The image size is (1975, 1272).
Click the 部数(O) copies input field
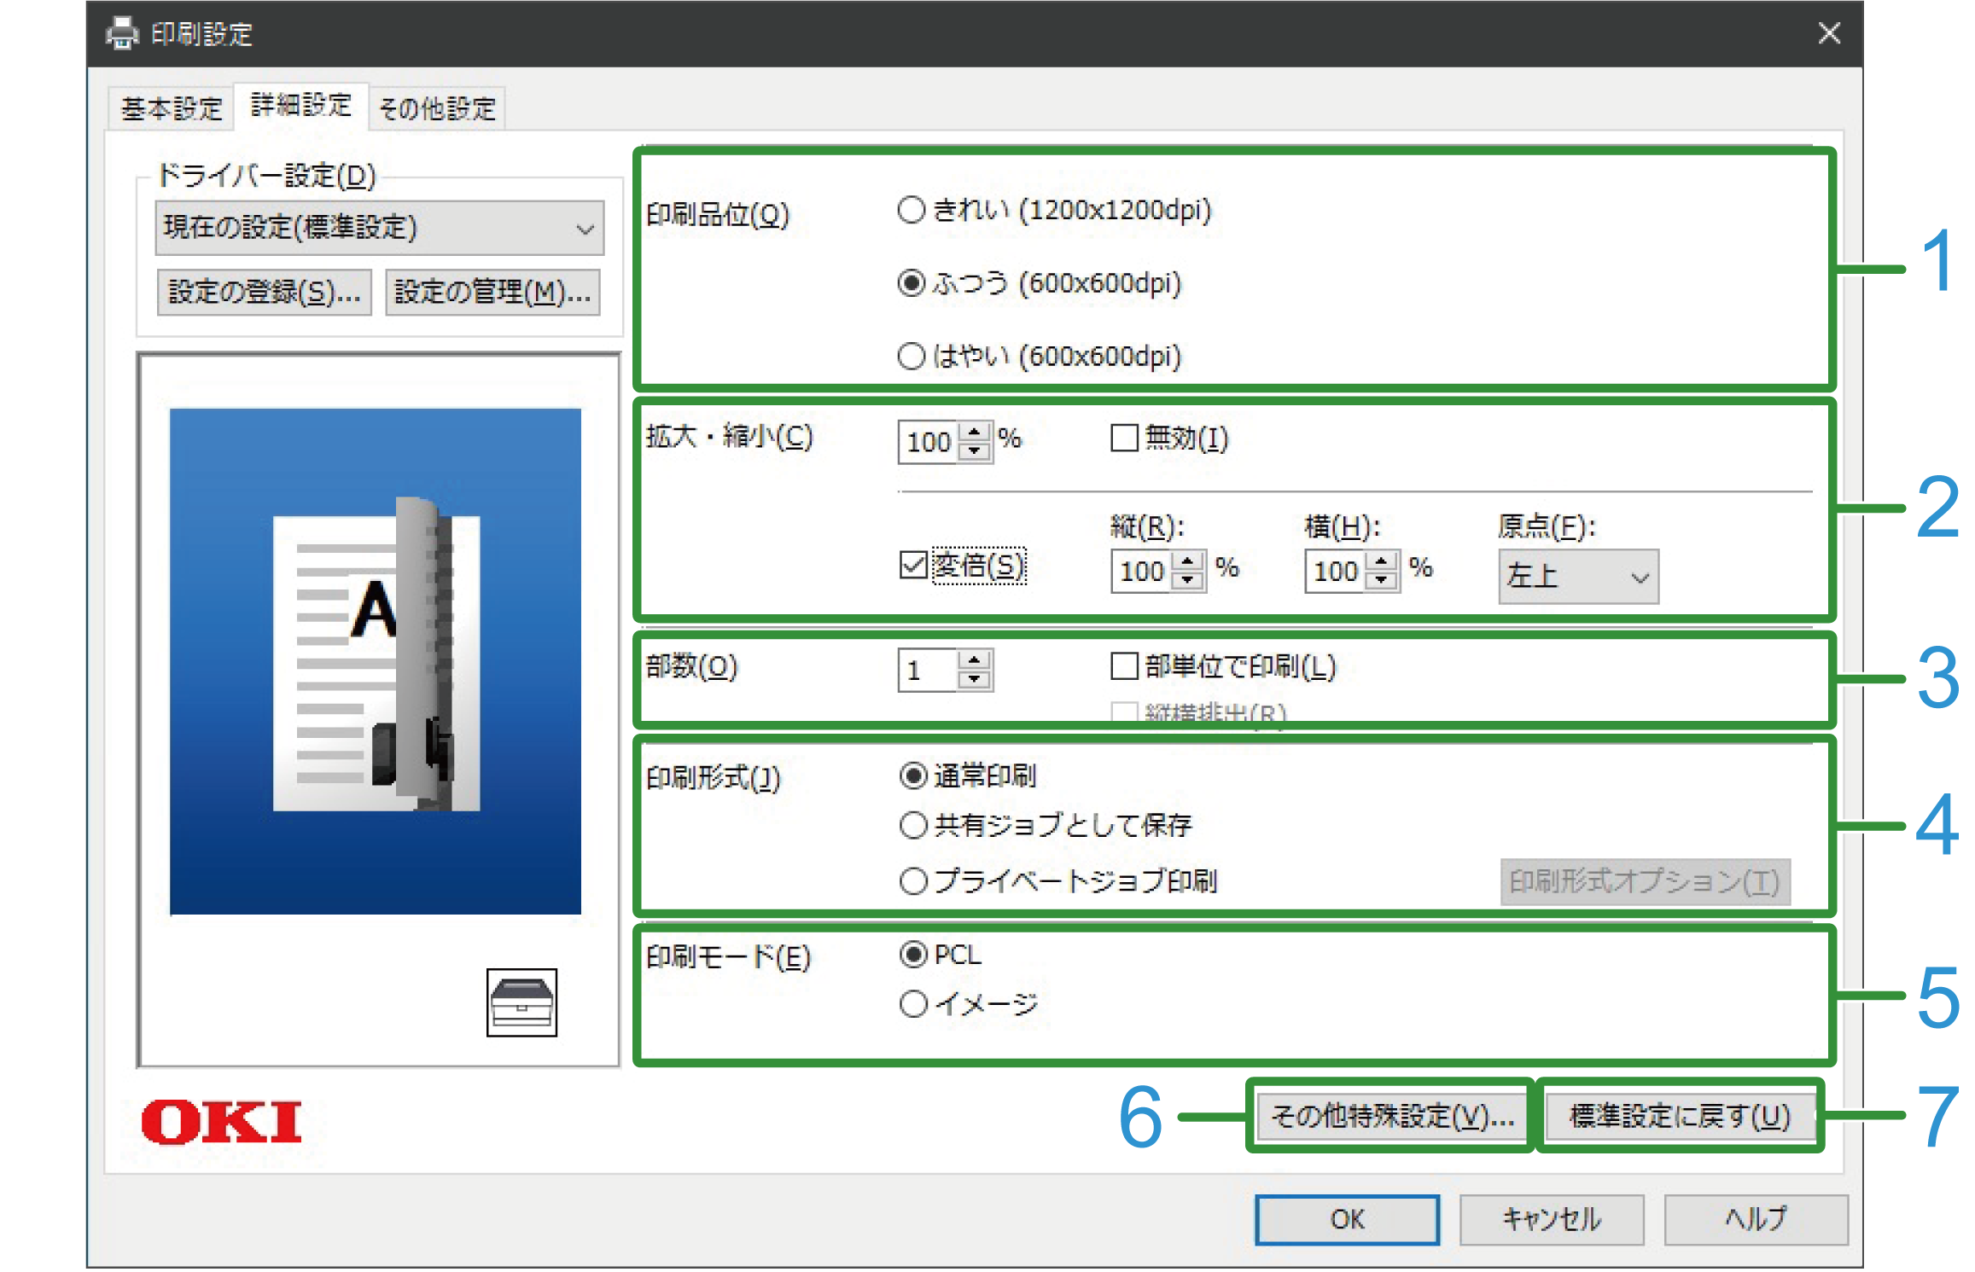pyautogui.click(x=928, y=670)
